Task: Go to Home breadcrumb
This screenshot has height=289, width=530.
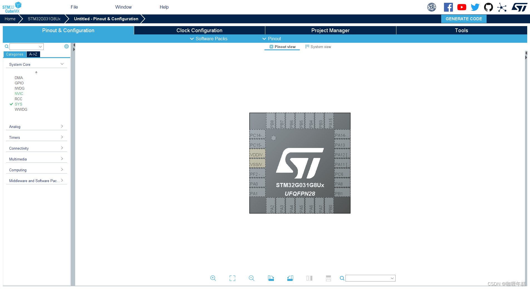Action: click(10, 19)
